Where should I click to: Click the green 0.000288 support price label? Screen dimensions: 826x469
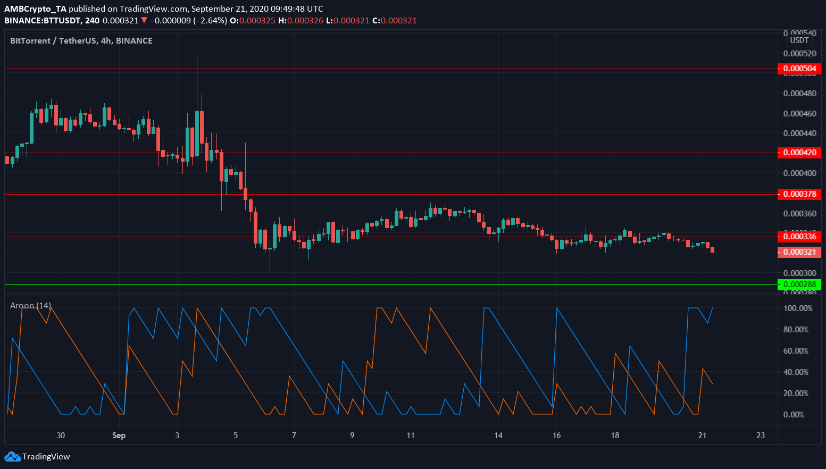tap(799, 284)
